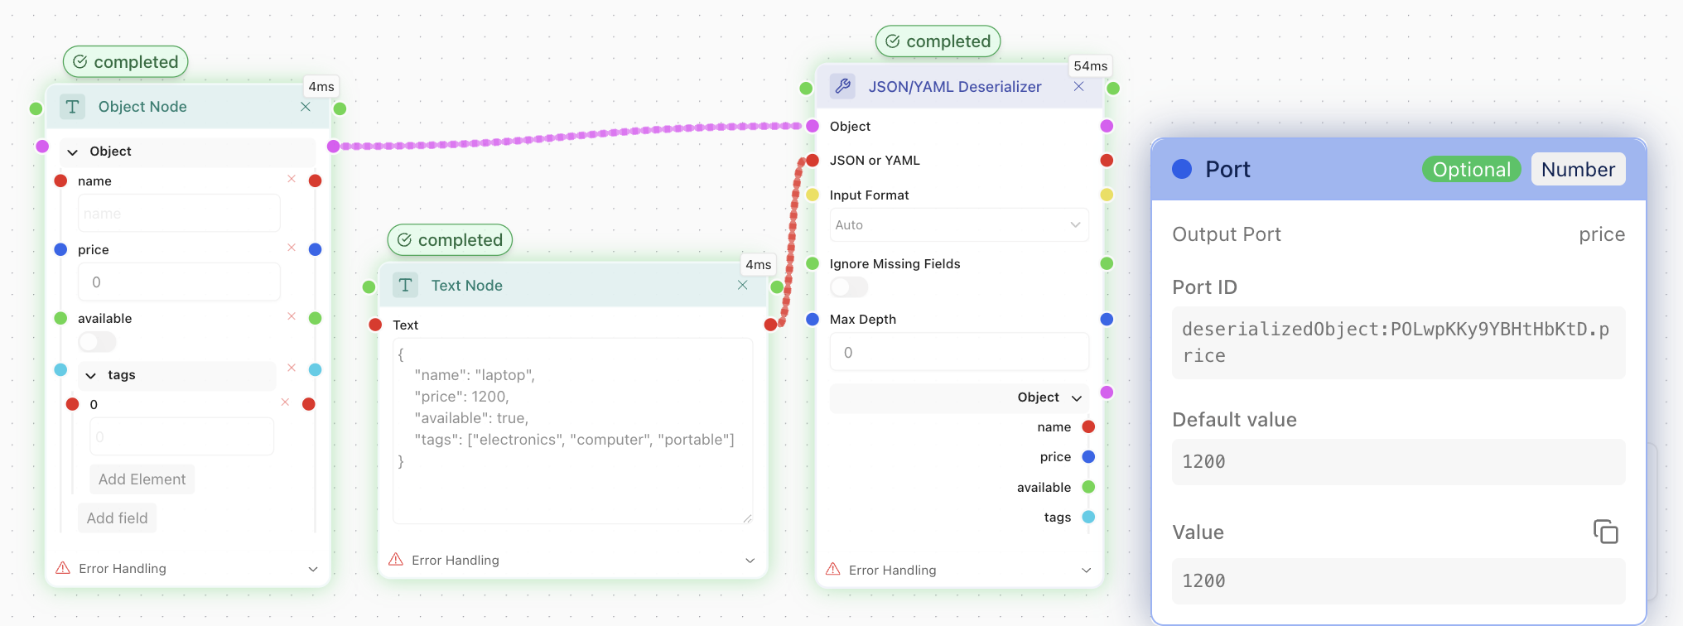Click the Add Element button
The width and height of the screenshot is (1683, 626).
[x=142, y=479]
